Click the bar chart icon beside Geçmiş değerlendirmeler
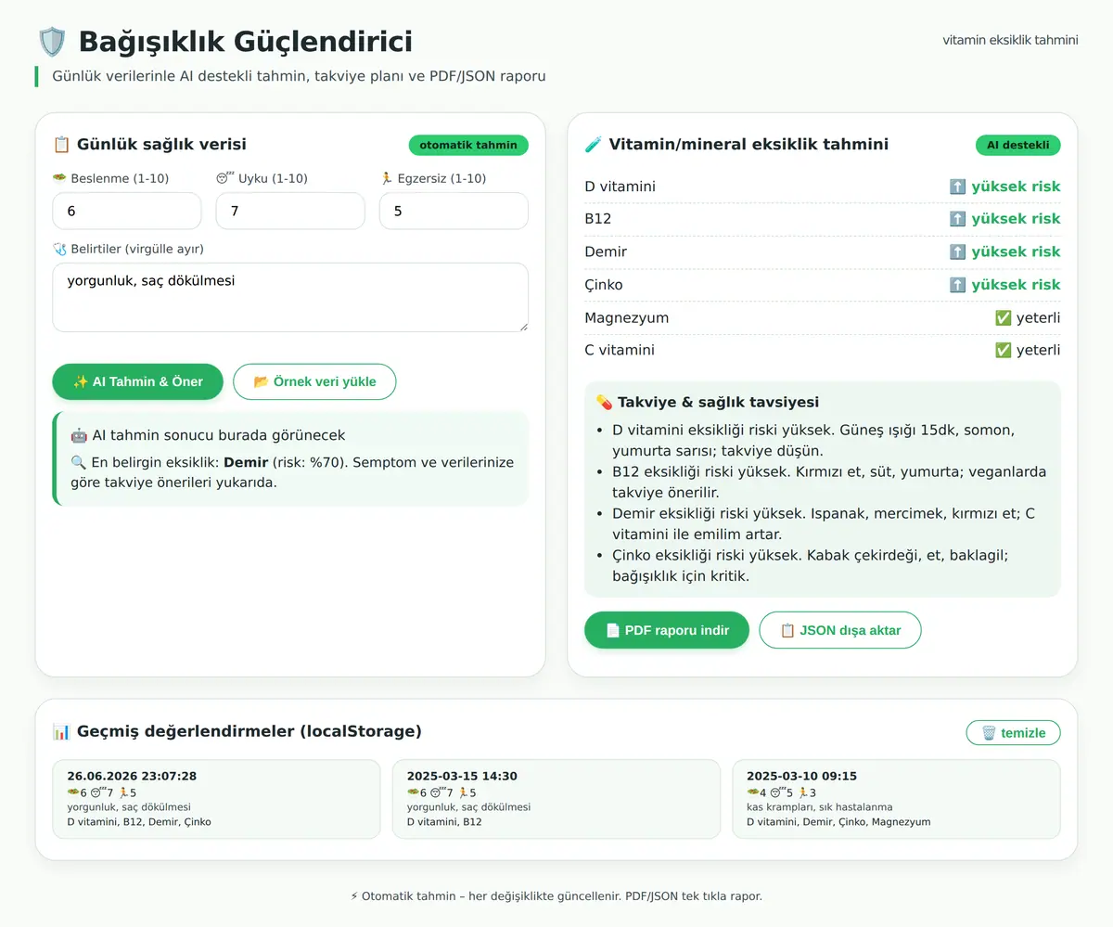The image size is (1113, 927). coord(61,732)
